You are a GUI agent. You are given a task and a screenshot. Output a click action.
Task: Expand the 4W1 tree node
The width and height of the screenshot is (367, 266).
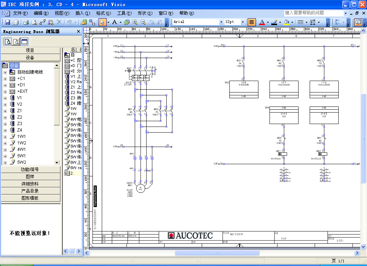pyautogui.click(x=5, y=150)
